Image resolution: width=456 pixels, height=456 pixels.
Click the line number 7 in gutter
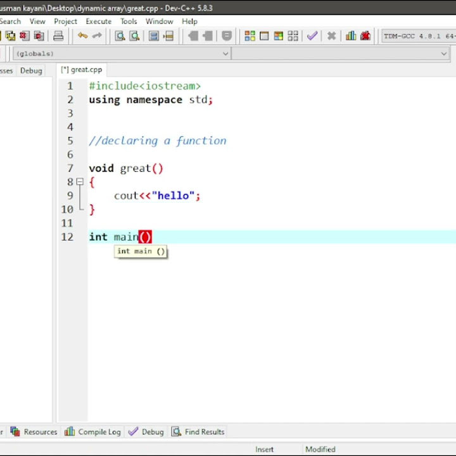[70, 168]
